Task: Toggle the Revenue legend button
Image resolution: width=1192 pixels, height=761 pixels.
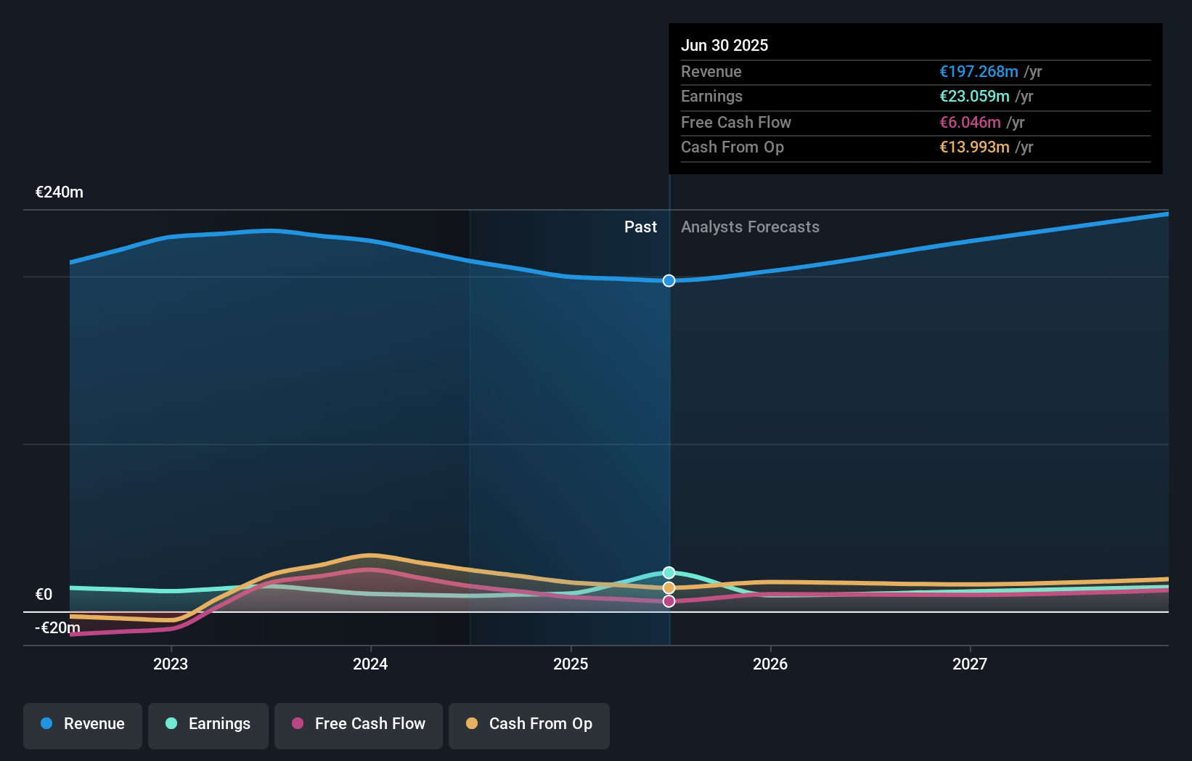Action: click(x=83, y=725)
